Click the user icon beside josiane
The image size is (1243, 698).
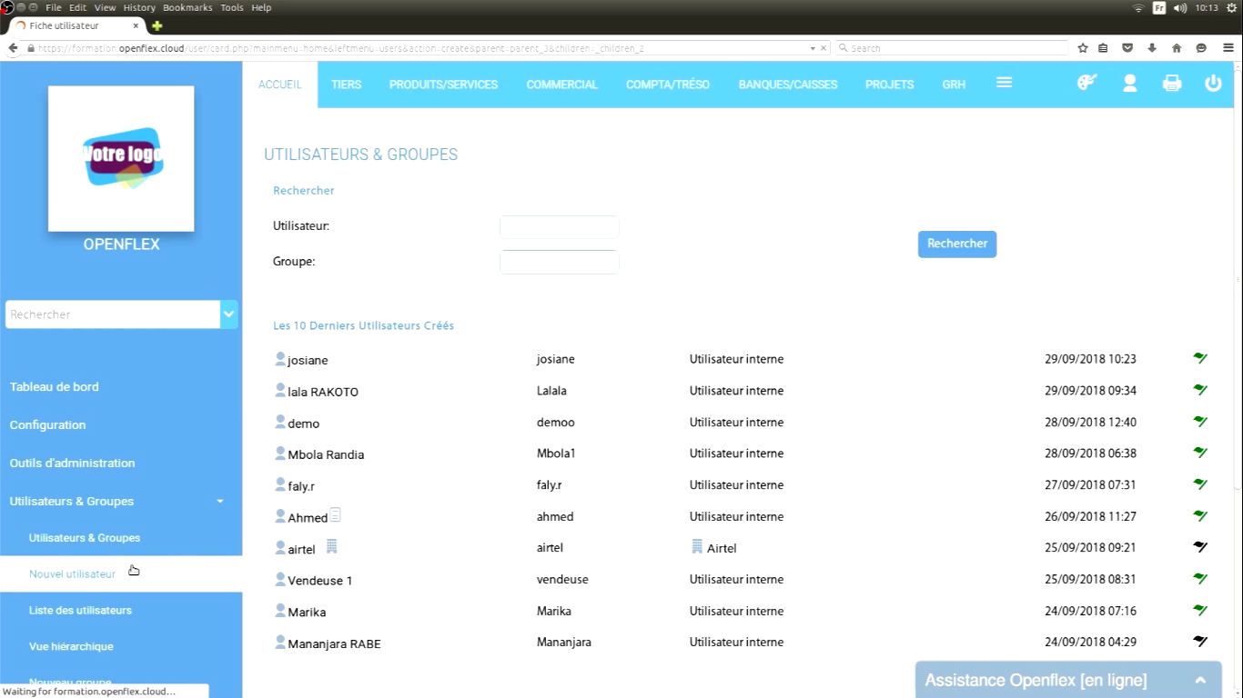click(280, 359)
